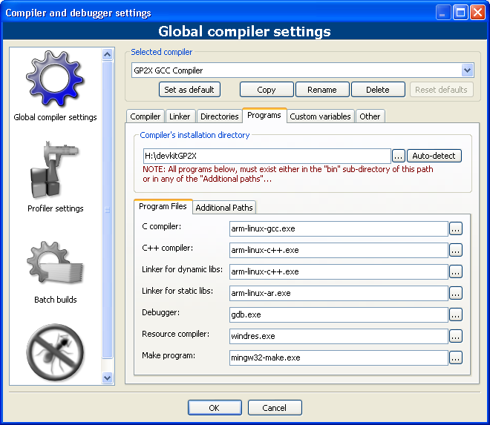The height and width of the screenshot is (425, 490).
Task: Select the Global compiler settings gear icon
Action: pyautogui.click(x=55, y=80)
